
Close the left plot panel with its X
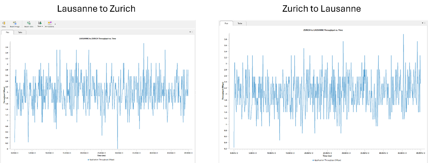192,32
